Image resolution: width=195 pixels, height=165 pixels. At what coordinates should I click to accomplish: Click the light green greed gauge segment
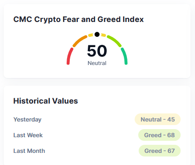[114, 41]
